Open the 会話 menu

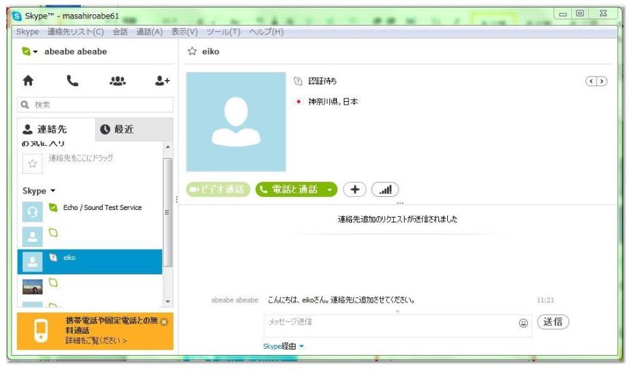[x=120, y=31]
